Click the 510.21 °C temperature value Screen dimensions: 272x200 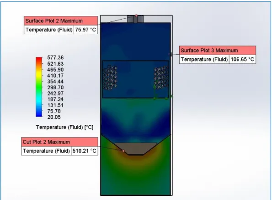[x=85, y=151]
